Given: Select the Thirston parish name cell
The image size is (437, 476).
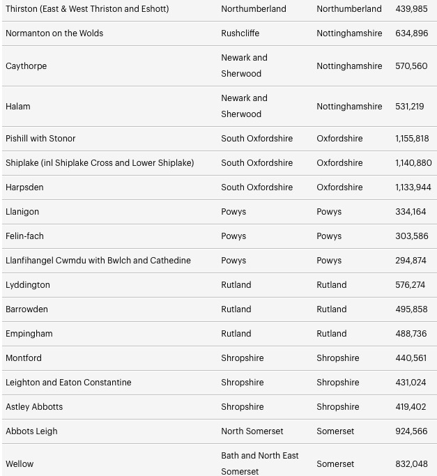Looking at the screenshot, I should tap(87, 9).
